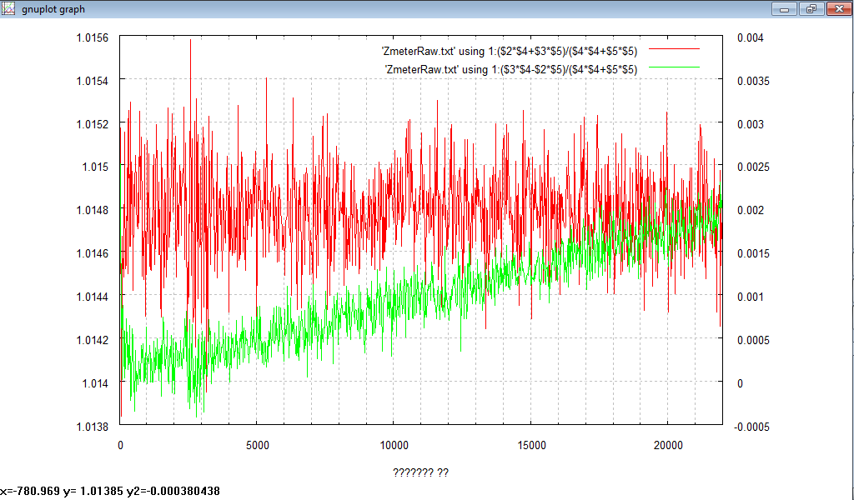854x500 pixels.
Task: Click the red line sample in legend
Action: tap(674, 50)
